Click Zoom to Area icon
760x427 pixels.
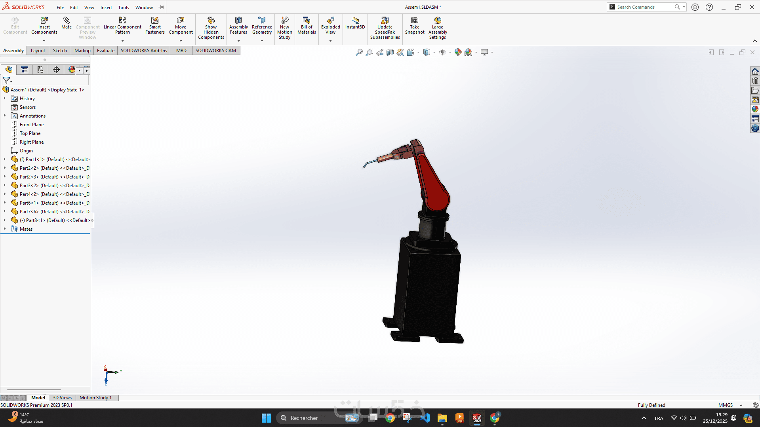pos(370,52)
